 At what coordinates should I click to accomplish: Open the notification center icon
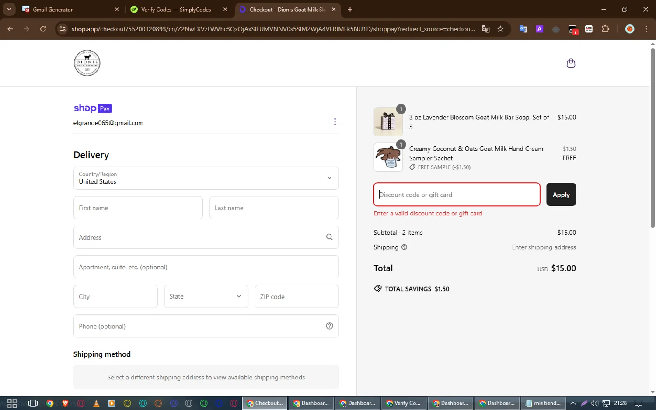point(639,403)
